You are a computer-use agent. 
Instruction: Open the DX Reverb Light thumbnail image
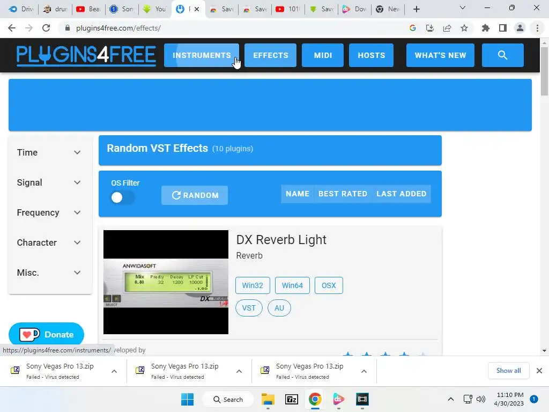[166, 282]
